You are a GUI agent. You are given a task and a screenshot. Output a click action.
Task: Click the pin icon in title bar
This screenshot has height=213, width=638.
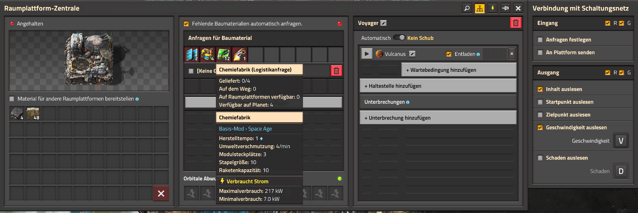click(x=505, y=8)
